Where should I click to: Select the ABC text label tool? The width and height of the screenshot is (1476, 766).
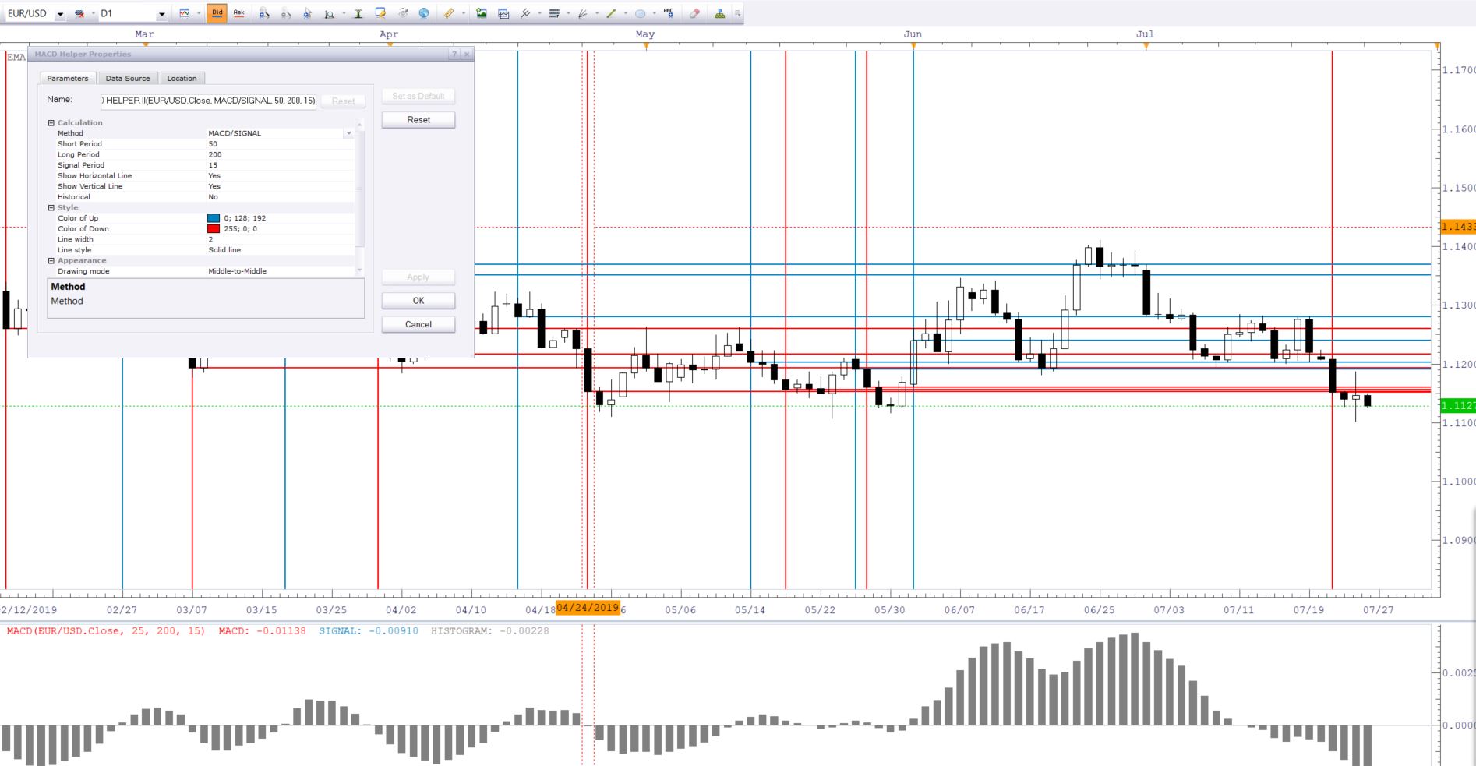(x=669, y=13)
